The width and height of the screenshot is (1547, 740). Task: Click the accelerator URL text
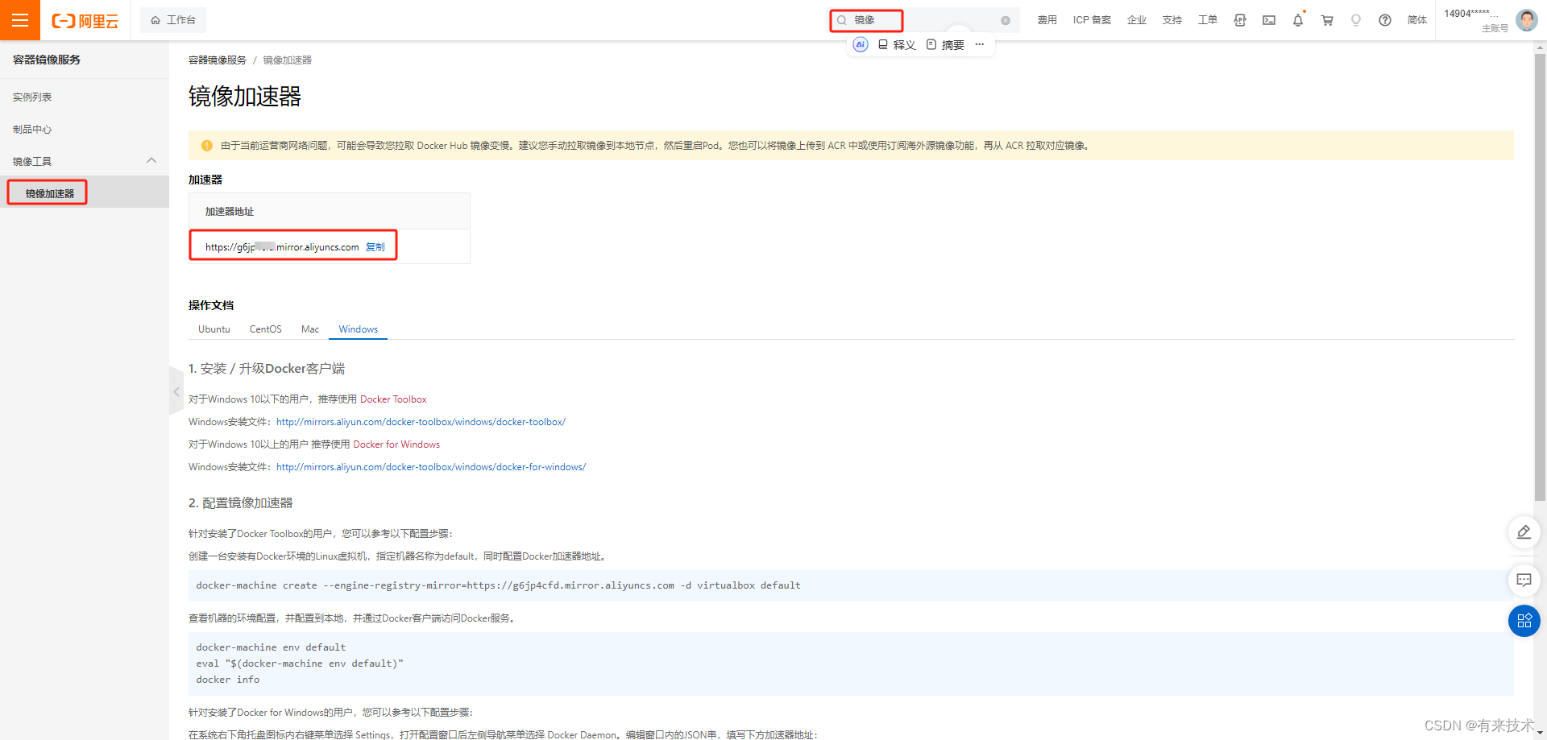pos(282,247)
